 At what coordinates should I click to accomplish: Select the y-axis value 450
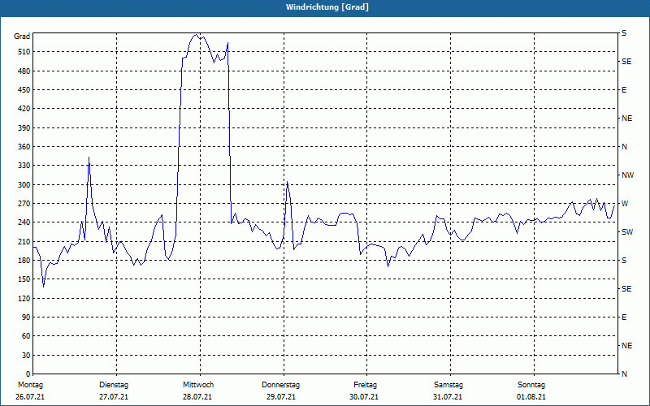coord(24,90)
